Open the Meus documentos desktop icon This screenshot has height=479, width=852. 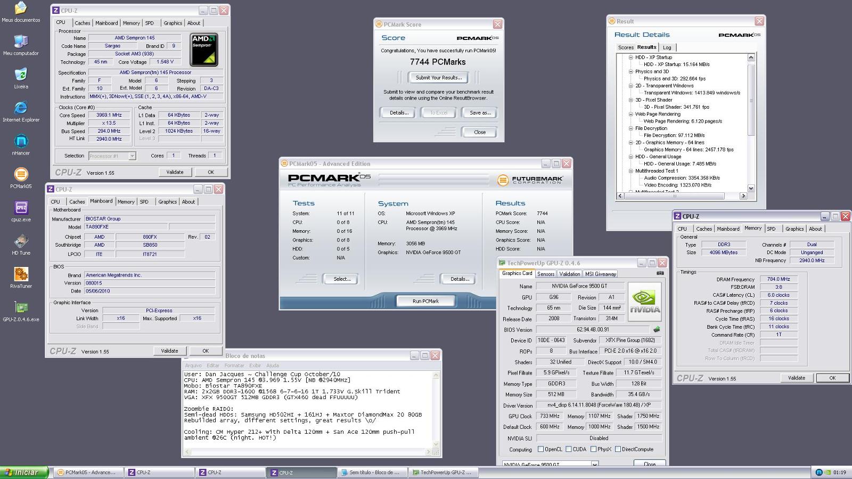[21, 12]
